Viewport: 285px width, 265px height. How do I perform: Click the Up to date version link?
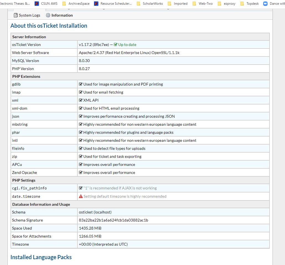[127, 45]
